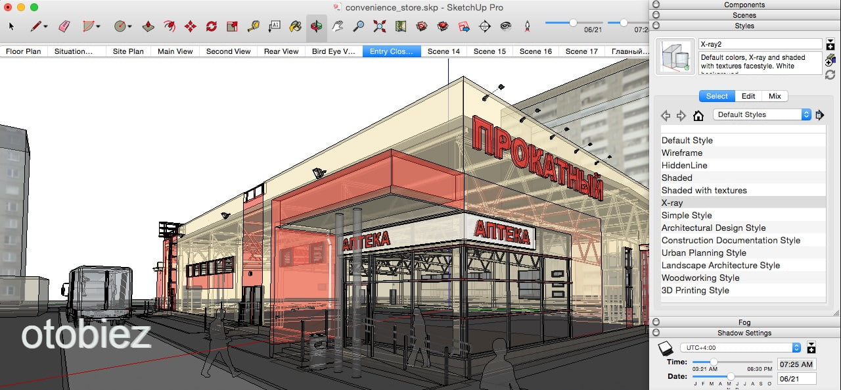
Task: Click Date slider in Shadow Settings
Action: [x=733, y=376]
